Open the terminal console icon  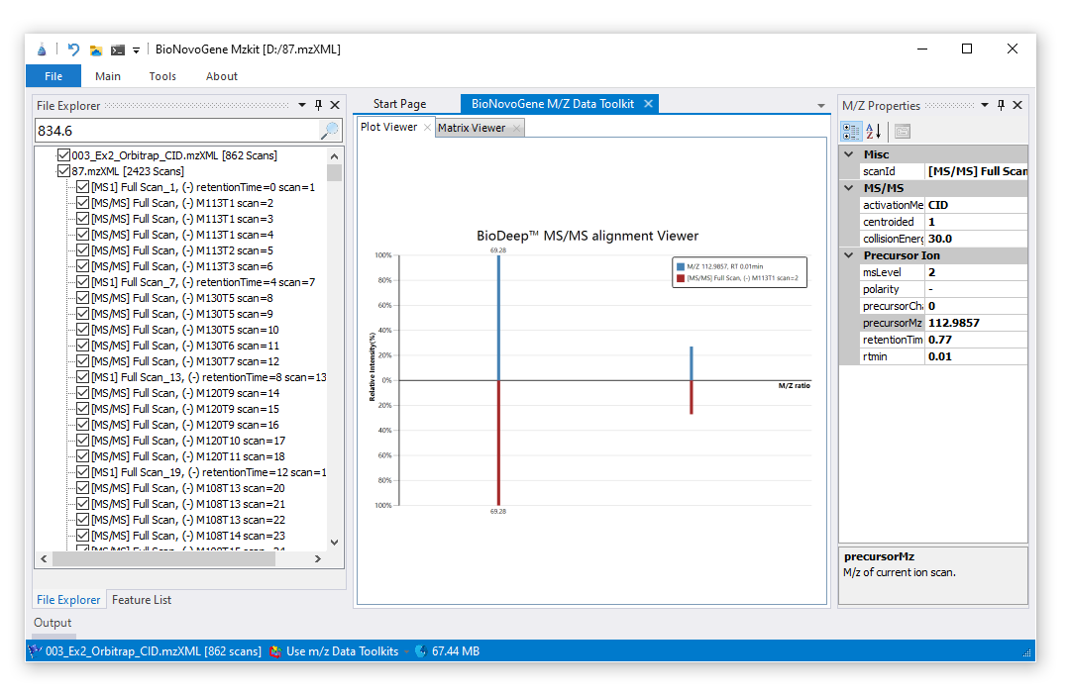[118, 50]
